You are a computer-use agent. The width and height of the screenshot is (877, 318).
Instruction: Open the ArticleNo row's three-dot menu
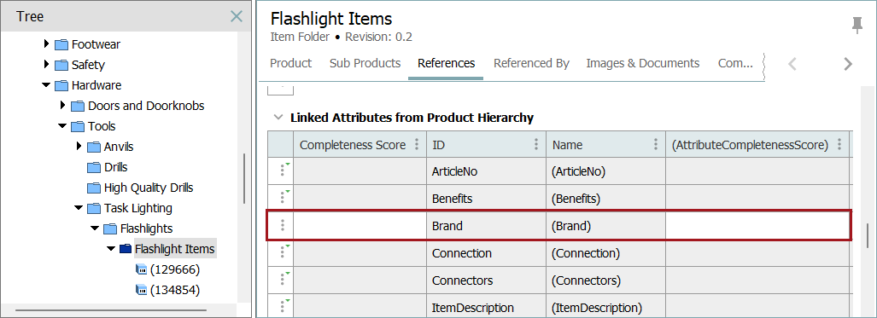pos(283,171)
